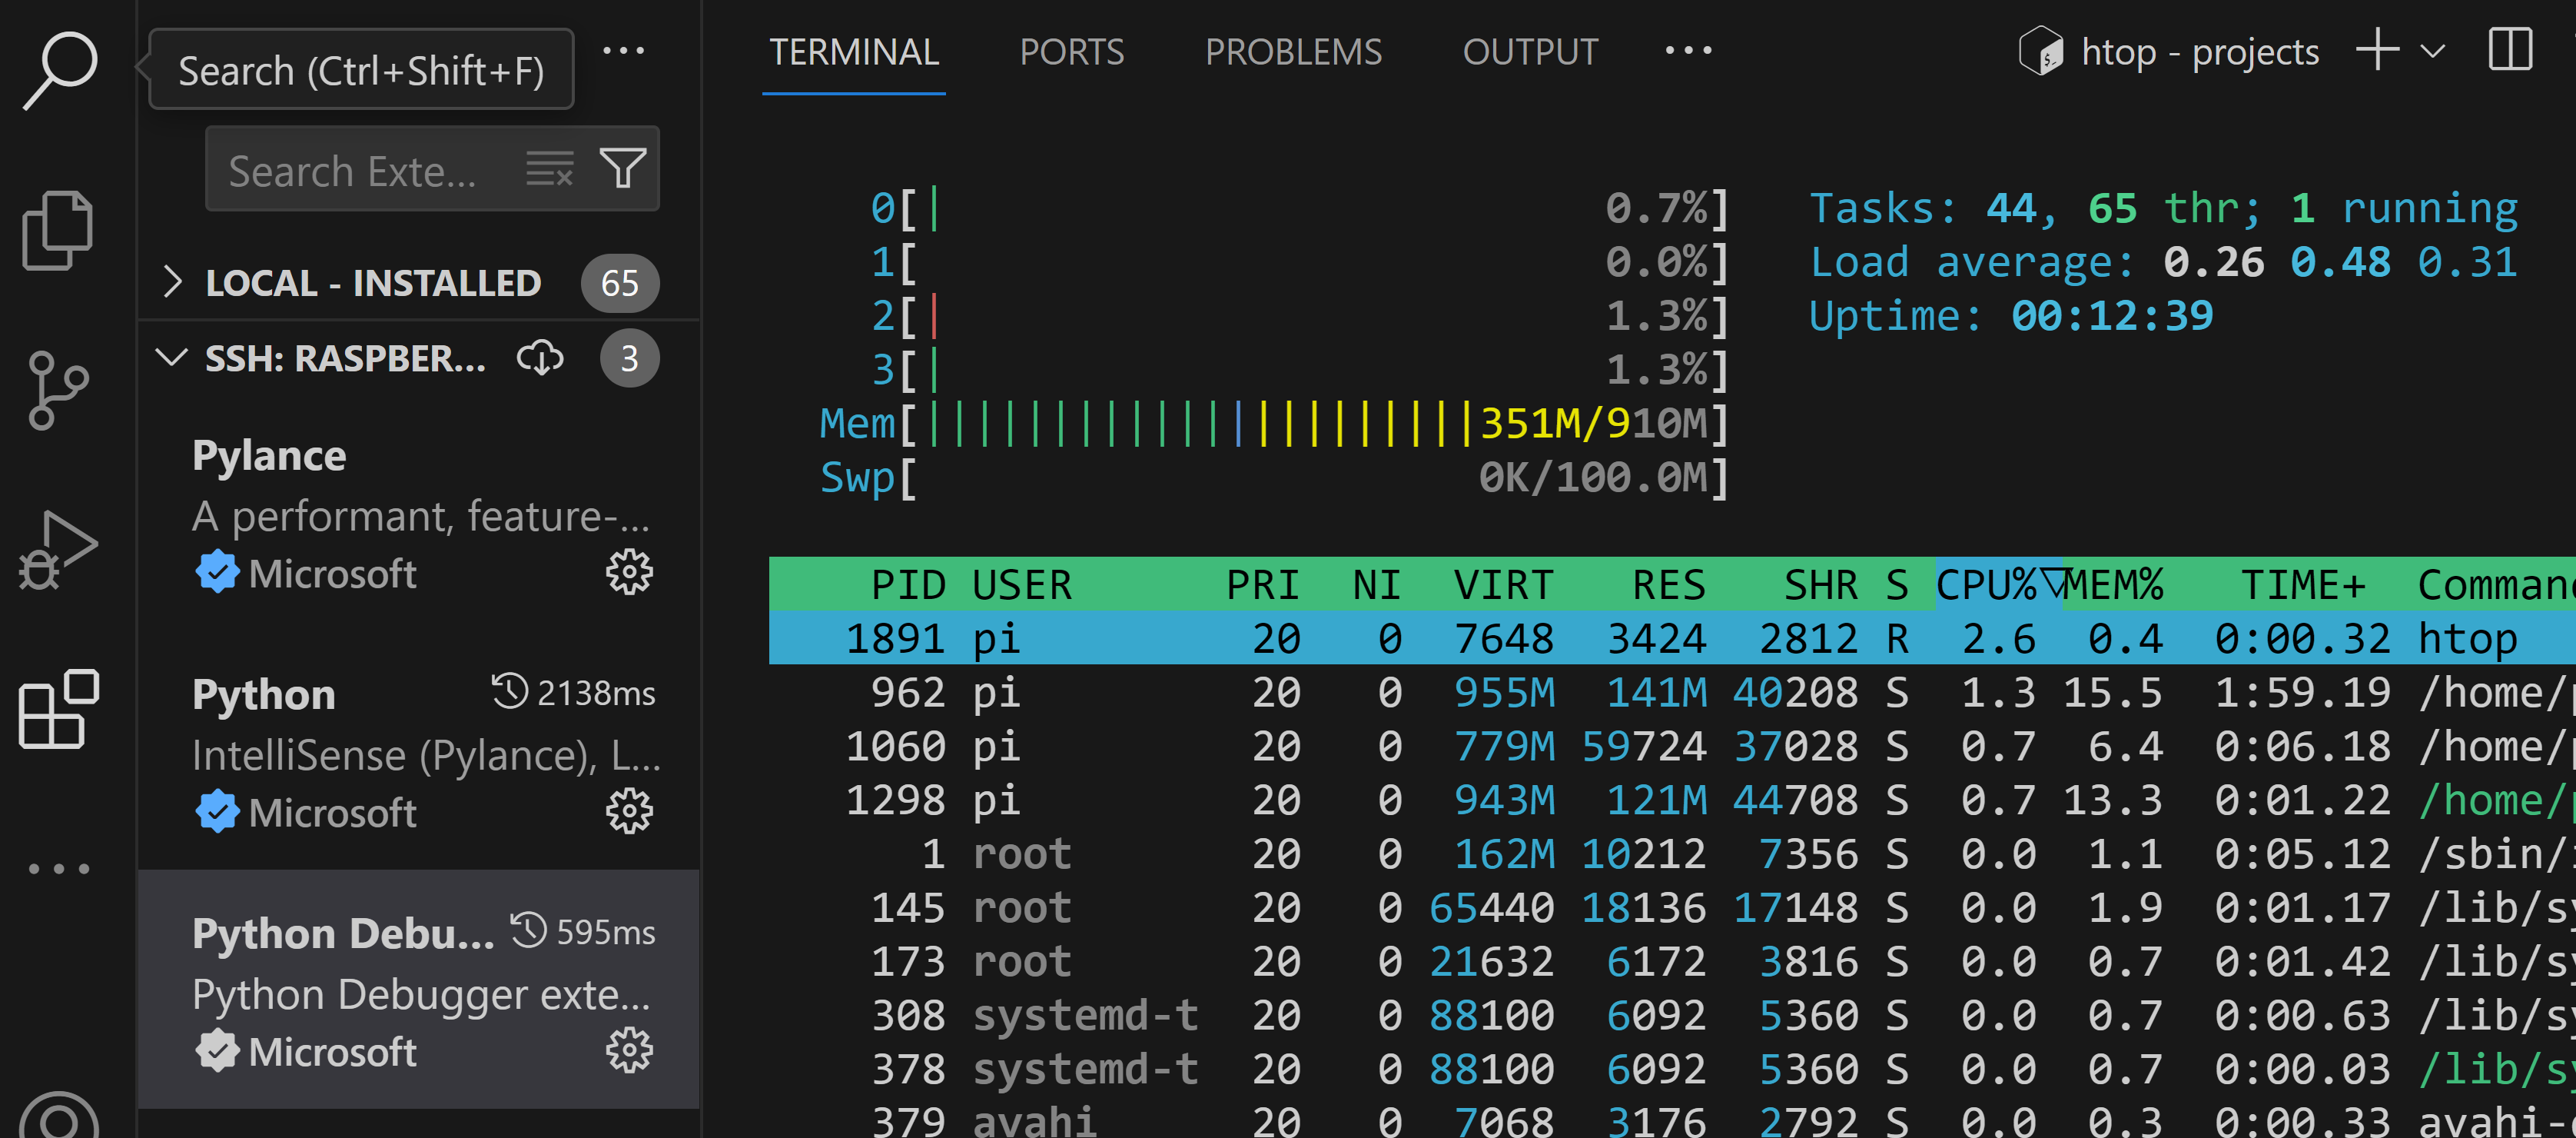Open the Python extension entry

[420, 750]
